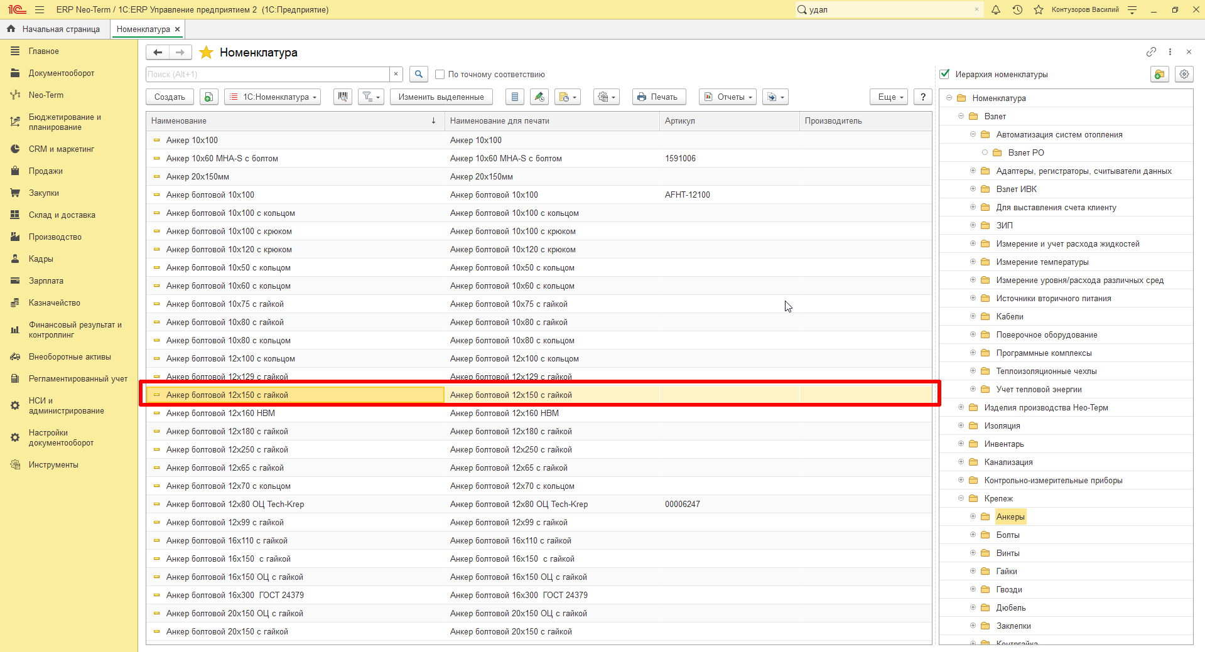Toggle the По точному соответствию checkbox
This screenshot has width=1205, height=652.
[440, 74]
